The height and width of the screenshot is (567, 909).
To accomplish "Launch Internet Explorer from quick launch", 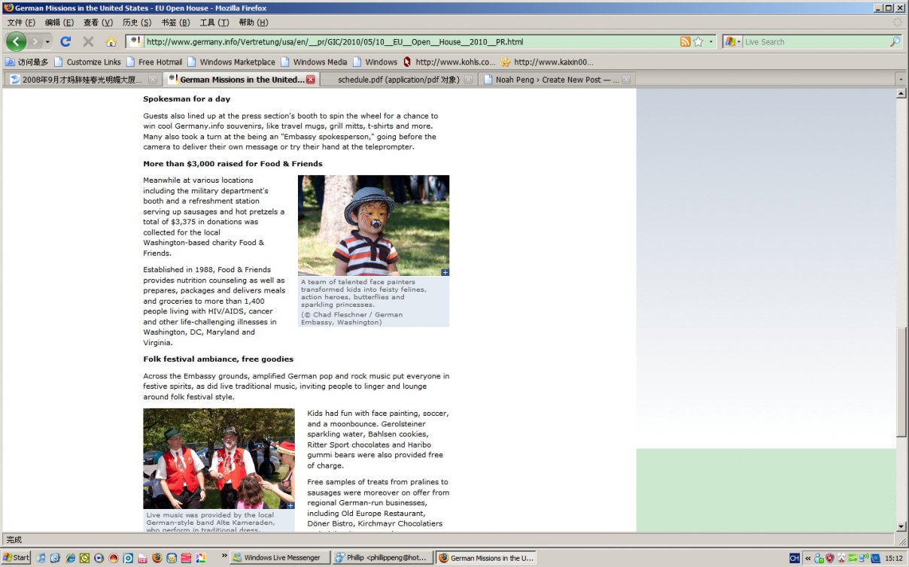I will click(70, 558).
